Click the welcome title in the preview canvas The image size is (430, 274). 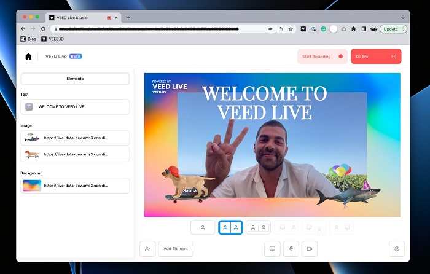(x=265, y=103)
